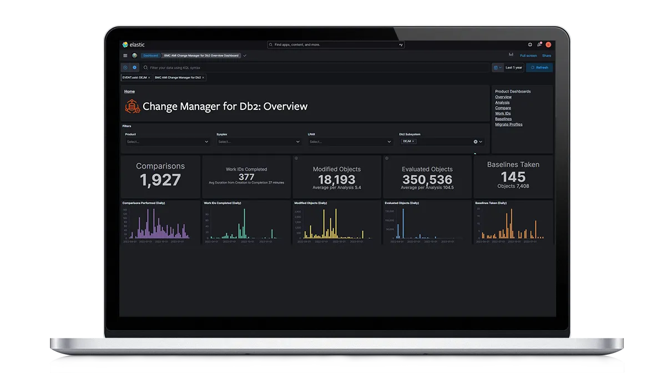This screenshot has height=383, width=666.
Task: Open the hamburger navigation menu
Action: coord(125,56)
